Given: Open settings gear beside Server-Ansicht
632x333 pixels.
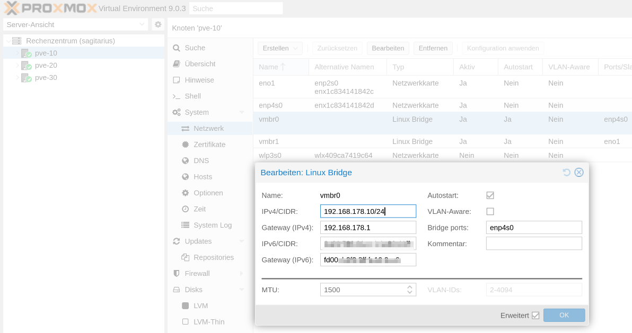Looking at the screenshot, I should pos(158,24).
